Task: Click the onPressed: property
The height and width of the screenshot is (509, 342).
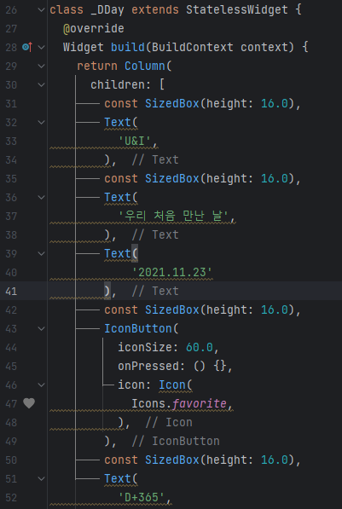Action: 151,366
